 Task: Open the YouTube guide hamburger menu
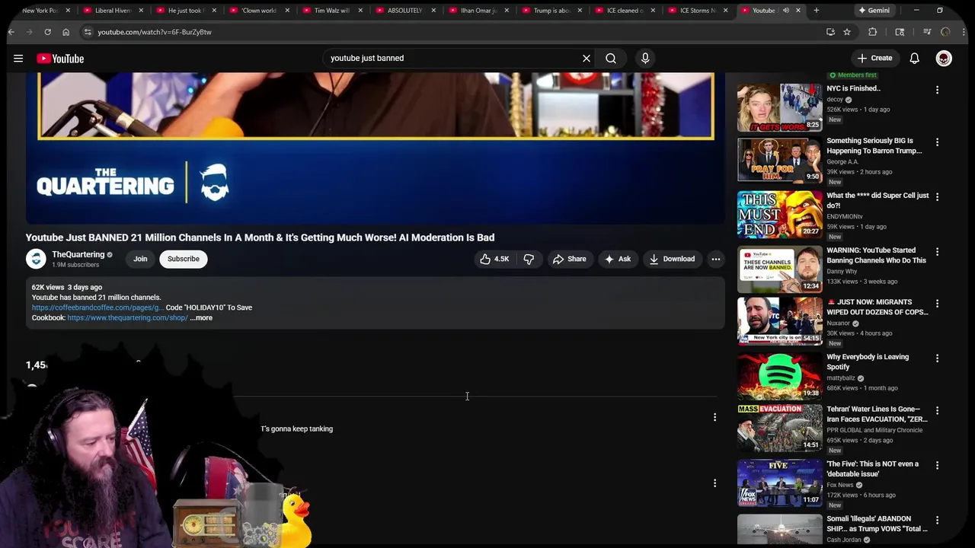point(18,59)
